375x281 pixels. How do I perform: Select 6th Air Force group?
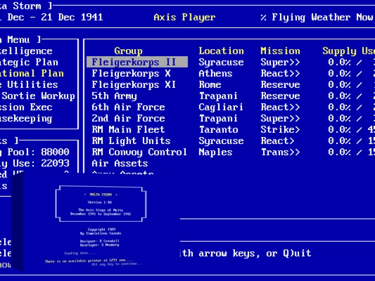(128, 107)
